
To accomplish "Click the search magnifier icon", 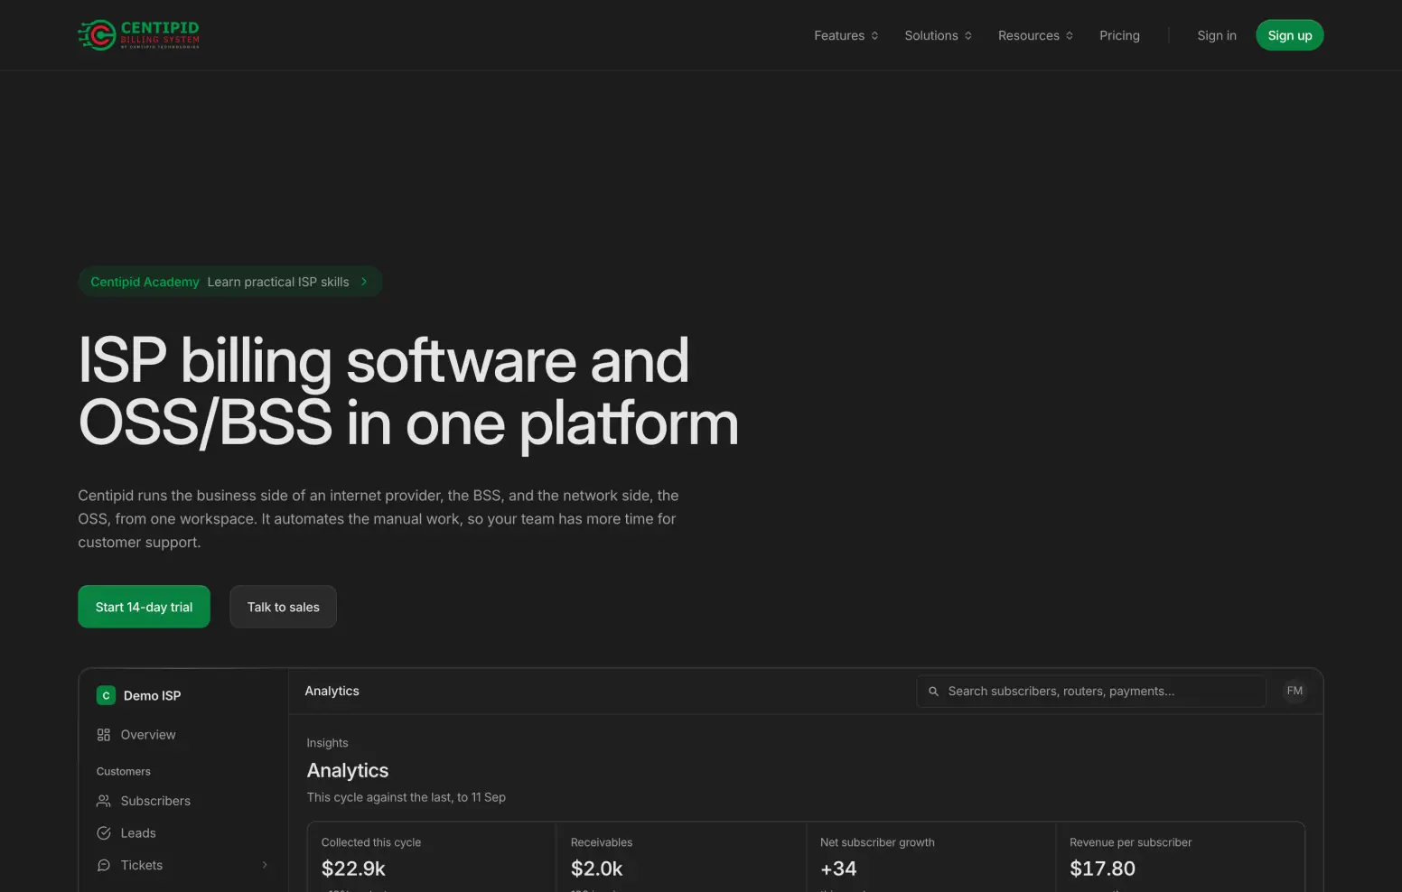I will click(934, 692).
